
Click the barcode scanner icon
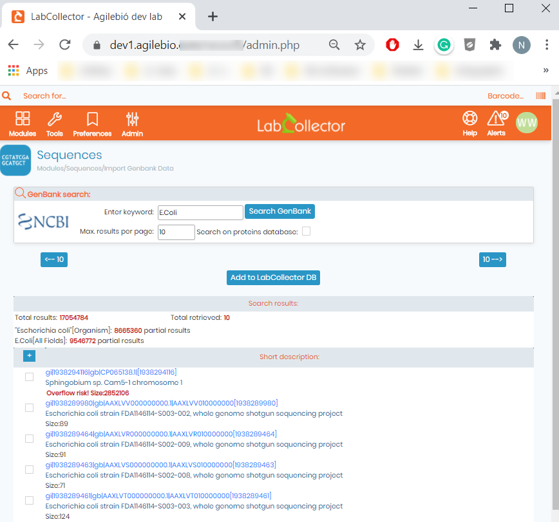[x=541, y=95]
